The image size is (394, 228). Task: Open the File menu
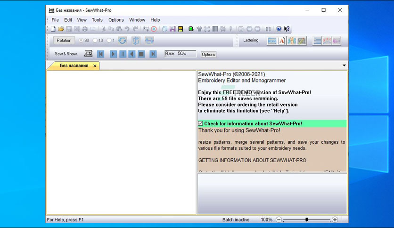[55, 20]
